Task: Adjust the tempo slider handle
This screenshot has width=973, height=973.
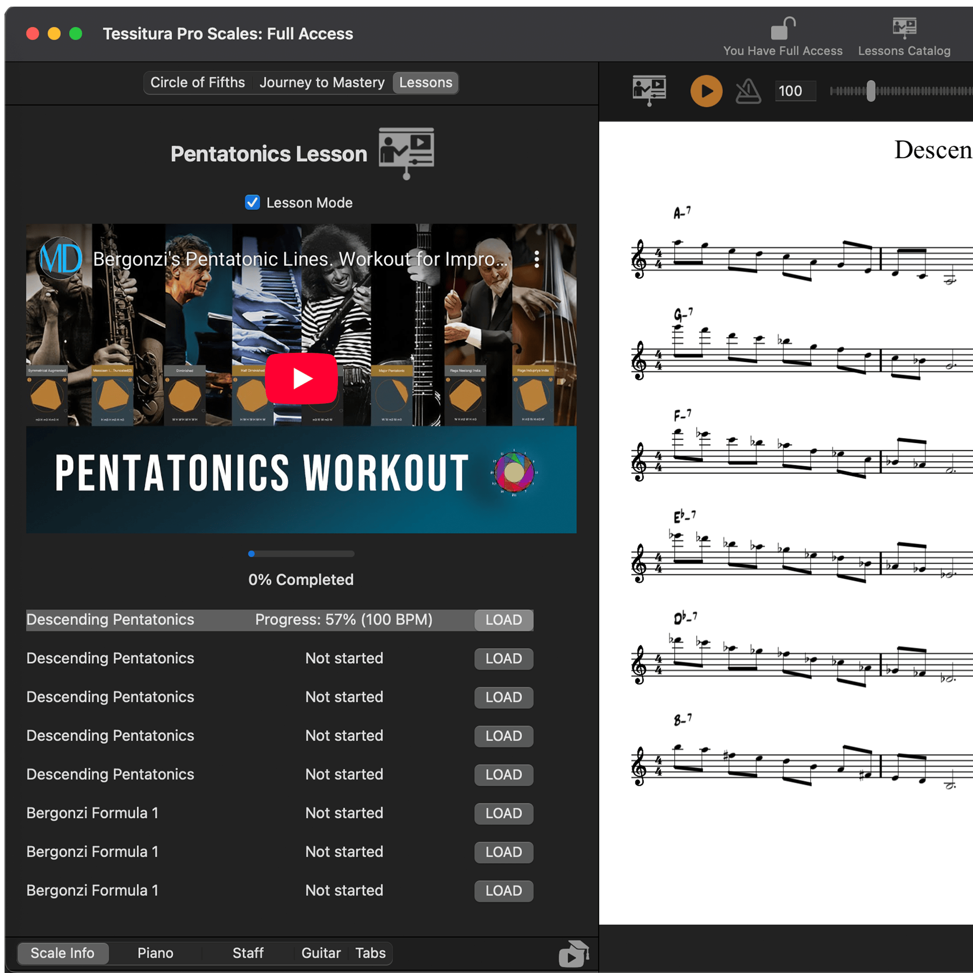Action: coord(871,91)
